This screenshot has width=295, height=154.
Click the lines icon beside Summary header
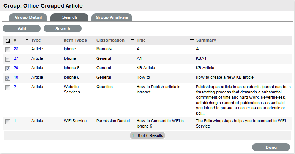[192, 40]
